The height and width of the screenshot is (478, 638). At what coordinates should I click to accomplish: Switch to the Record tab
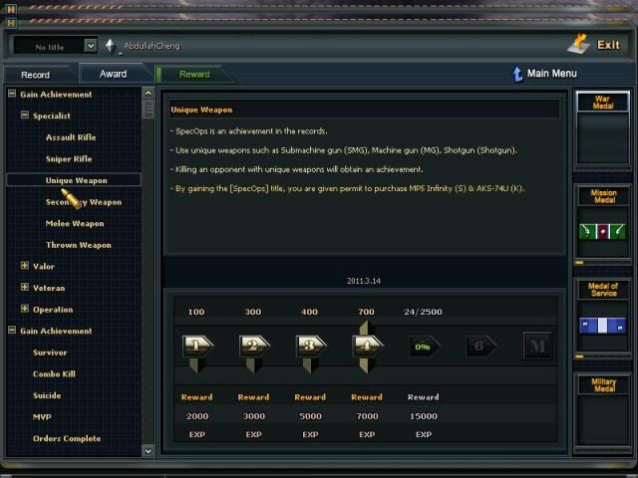35,75
